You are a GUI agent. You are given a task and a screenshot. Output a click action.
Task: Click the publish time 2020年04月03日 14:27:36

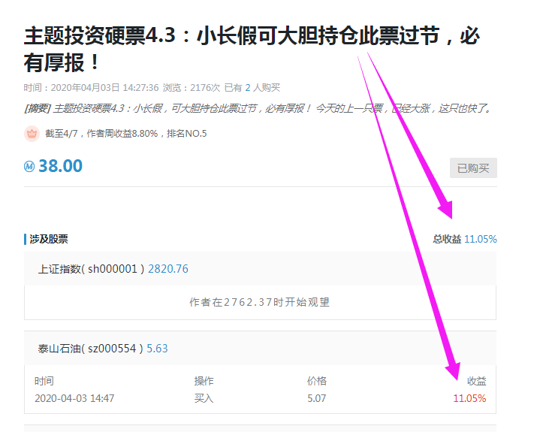tap(104, 88)
